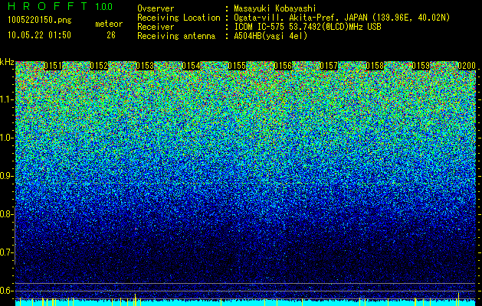Click the ICOM IC-575 receiver text
This screenshot has height=306, width=482.
click(x=307, y=27)
